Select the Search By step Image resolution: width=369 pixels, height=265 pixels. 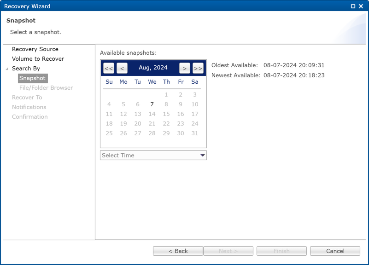26,69
